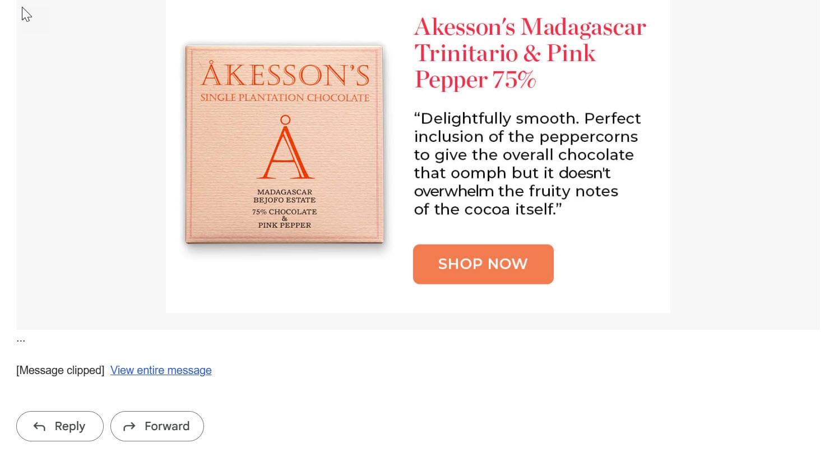Image resolution: width=834 pixels, height=461 pixels.
Task: Open the Akesson's Madagascar Trinitario product title
Action: pyautogui.click(x=530, y=28)
